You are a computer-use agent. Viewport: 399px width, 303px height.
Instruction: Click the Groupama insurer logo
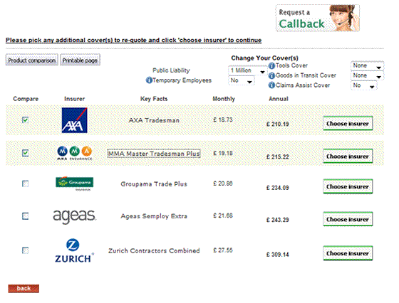pyautogui.click(x=74, y=184)
